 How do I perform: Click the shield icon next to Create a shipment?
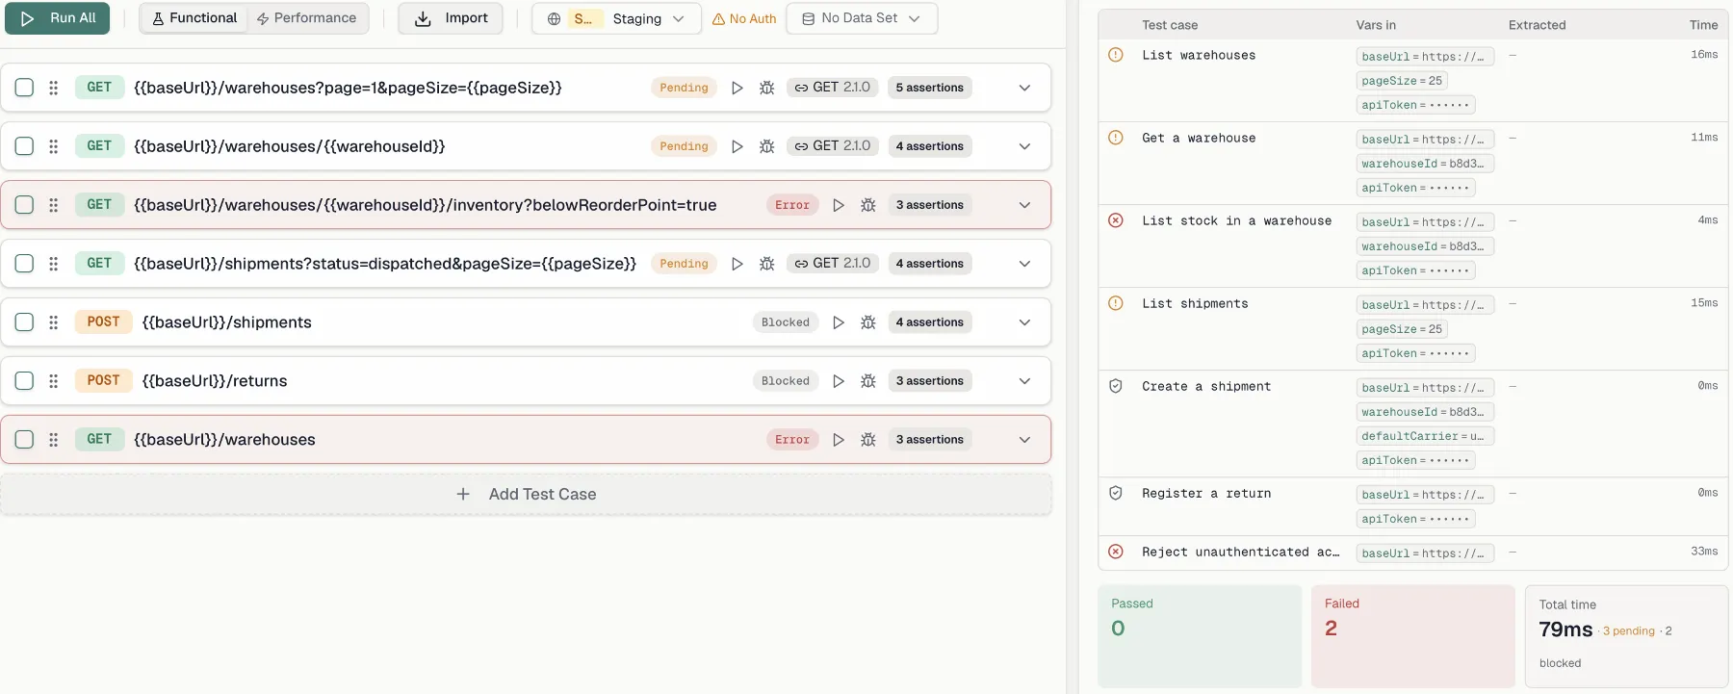(1116, 386)
